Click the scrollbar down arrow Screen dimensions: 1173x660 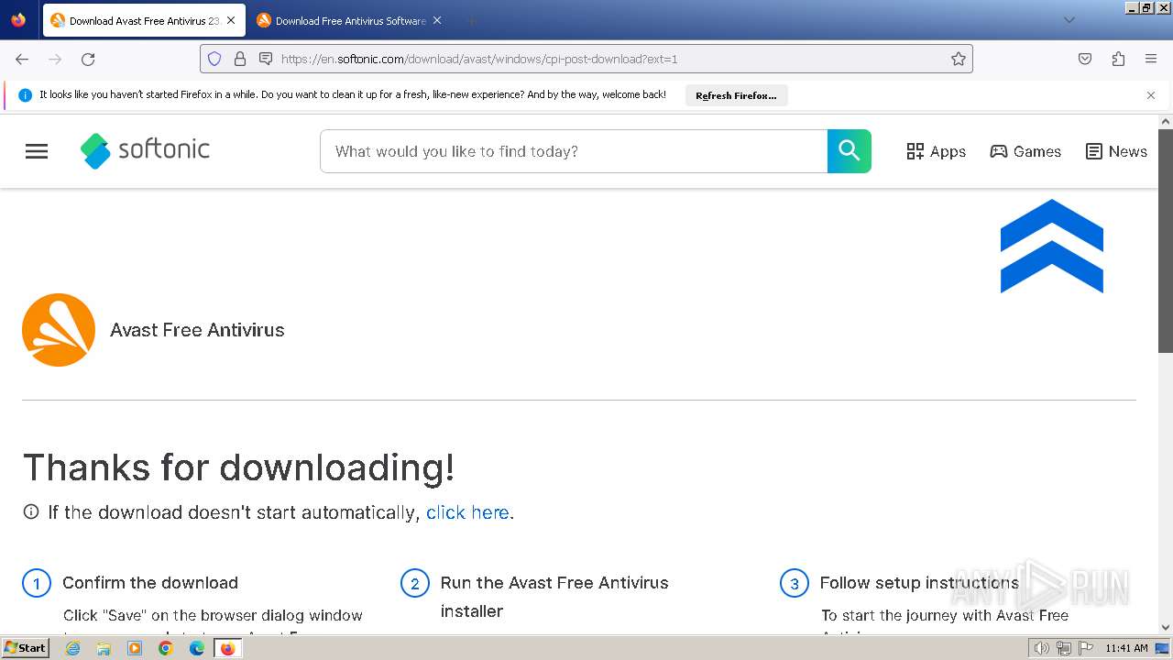tap(1166, 628)
